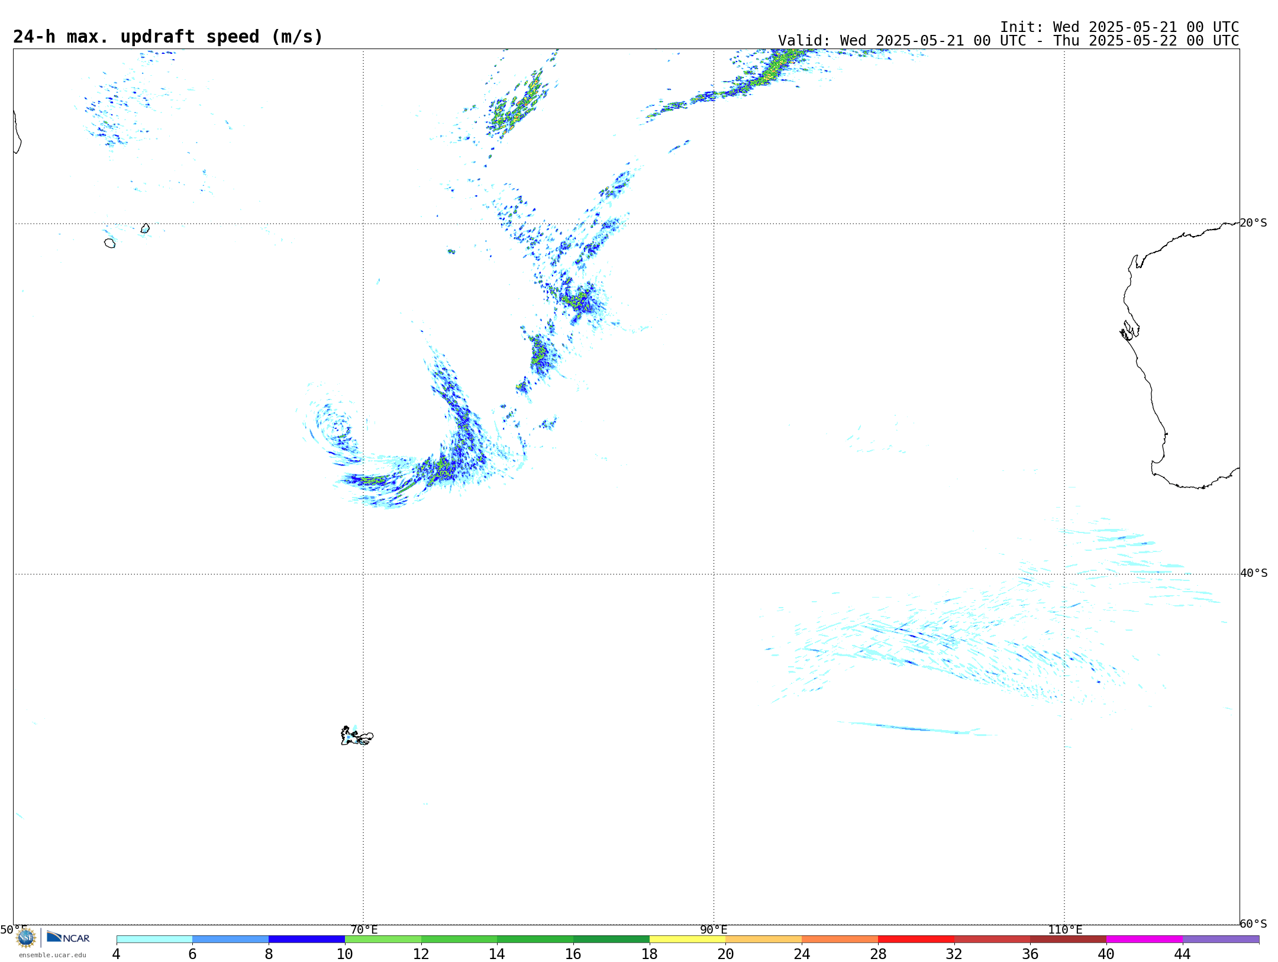
Task: Click the colorbar tick label 4
Action: [116, 954]
